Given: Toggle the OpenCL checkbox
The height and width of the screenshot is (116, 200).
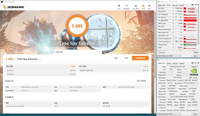Looking at the screenshot, I should (x=167, y=111).
